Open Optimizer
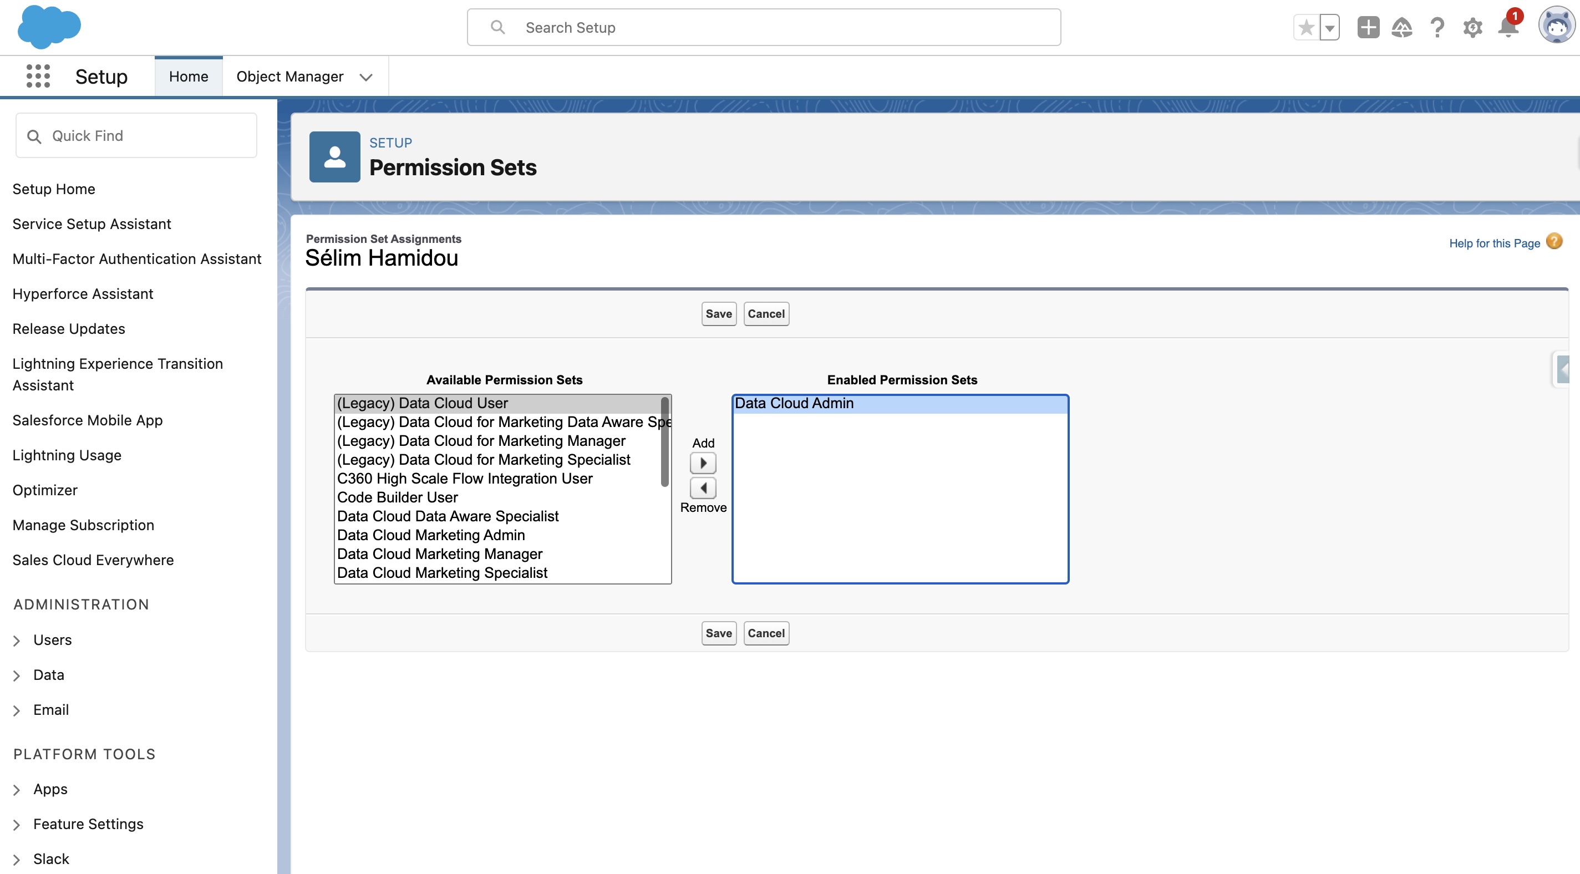Image resolution: width=1580 pixels, height=874 pixels. [45, 490]
